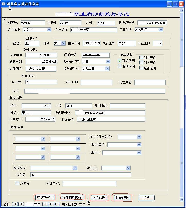Click the 关闭 button
The image size is (186, 210).
tap(146, 198)
